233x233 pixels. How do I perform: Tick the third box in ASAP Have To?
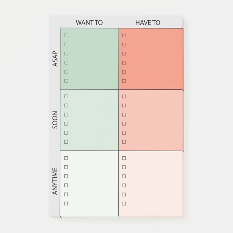click(124, 54)
